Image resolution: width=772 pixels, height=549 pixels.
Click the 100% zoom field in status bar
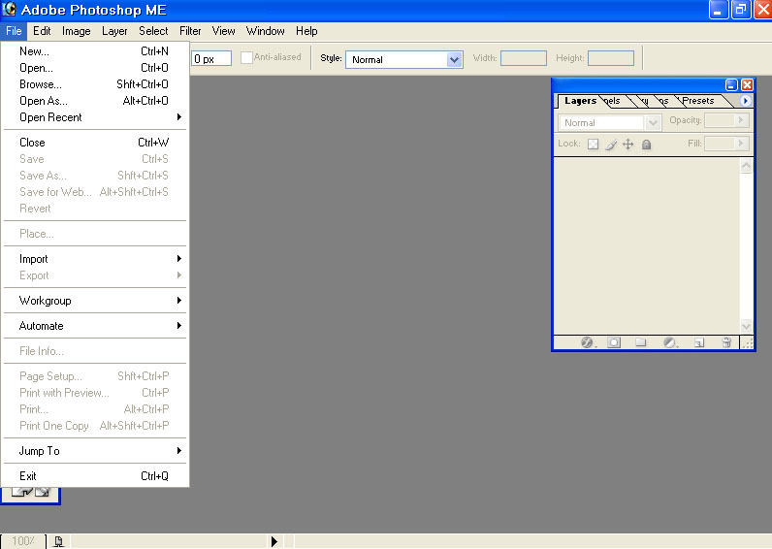coord(23,541)
